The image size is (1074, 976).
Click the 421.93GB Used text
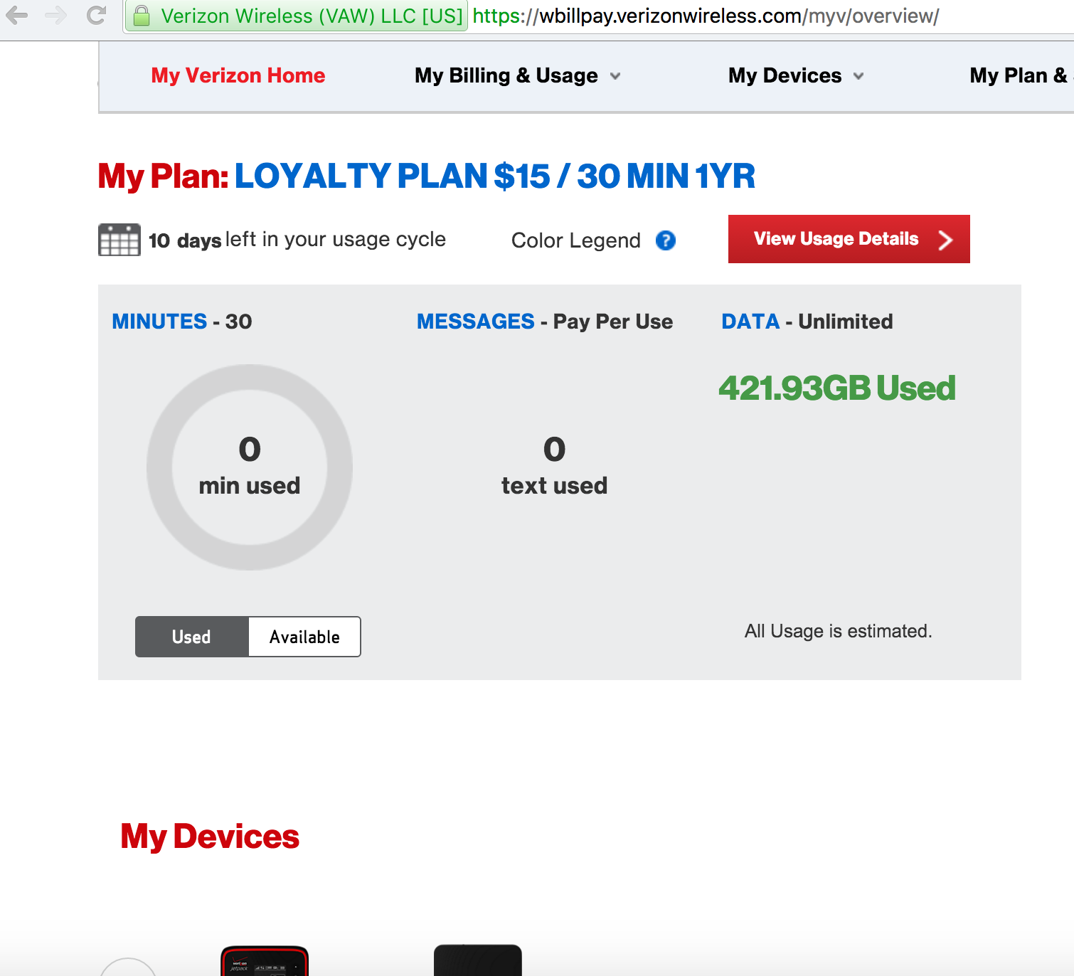pos(837,388)
